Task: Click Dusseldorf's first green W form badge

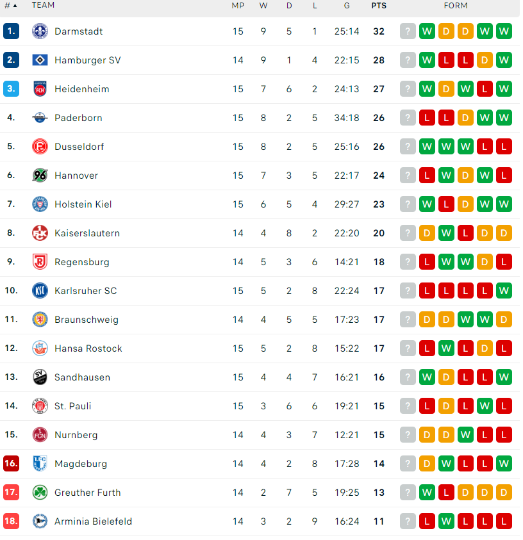Action: [x=427, y=147]
